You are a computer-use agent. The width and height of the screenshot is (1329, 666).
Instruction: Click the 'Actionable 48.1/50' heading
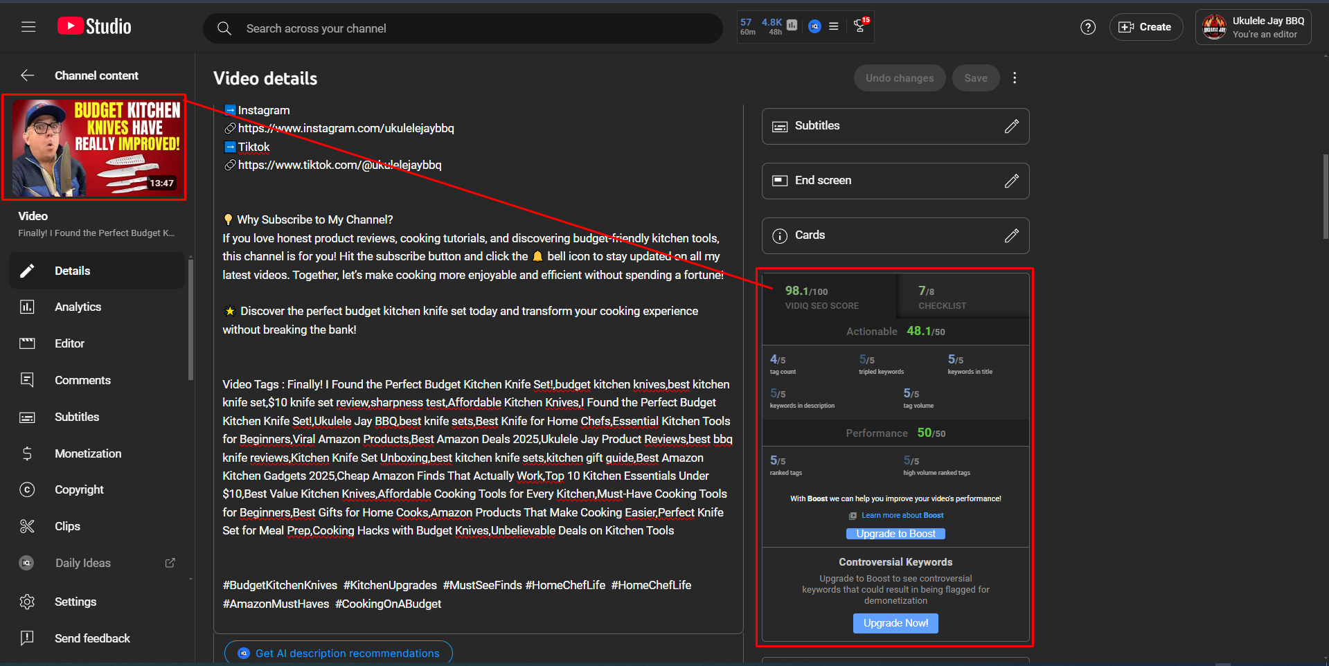[895, 331]
